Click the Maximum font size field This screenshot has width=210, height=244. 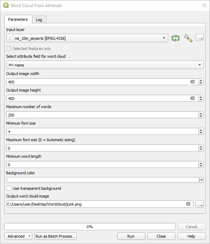(102, 148)
